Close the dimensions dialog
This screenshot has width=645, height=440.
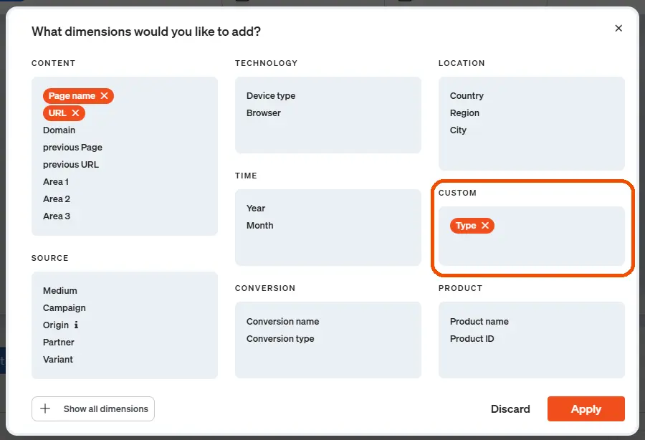(618, 29)
